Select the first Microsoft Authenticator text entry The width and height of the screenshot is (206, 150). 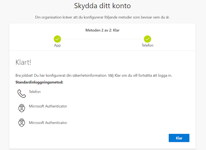[48, 106]
